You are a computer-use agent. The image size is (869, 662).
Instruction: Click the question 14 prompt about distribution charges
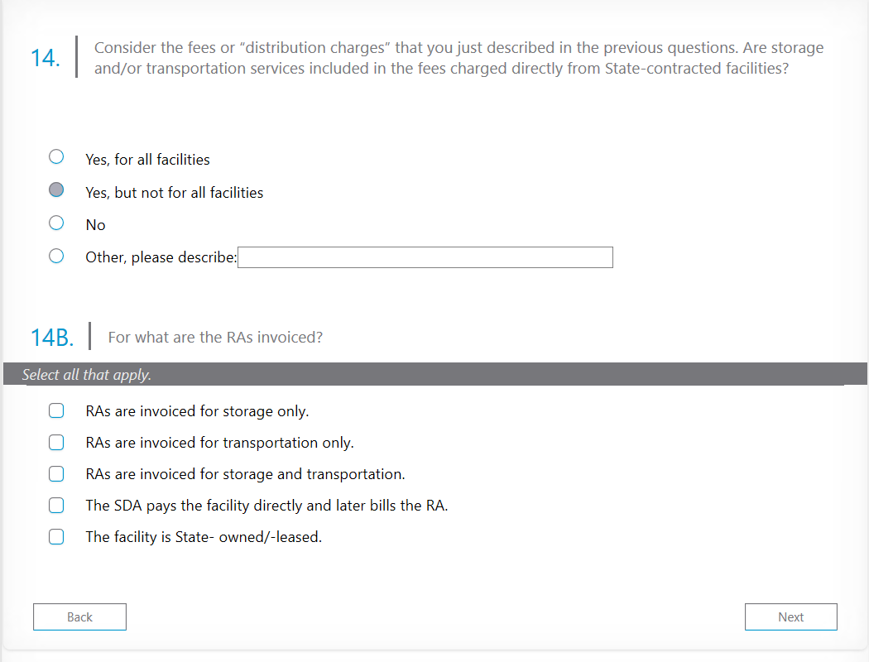pos(459,58)
